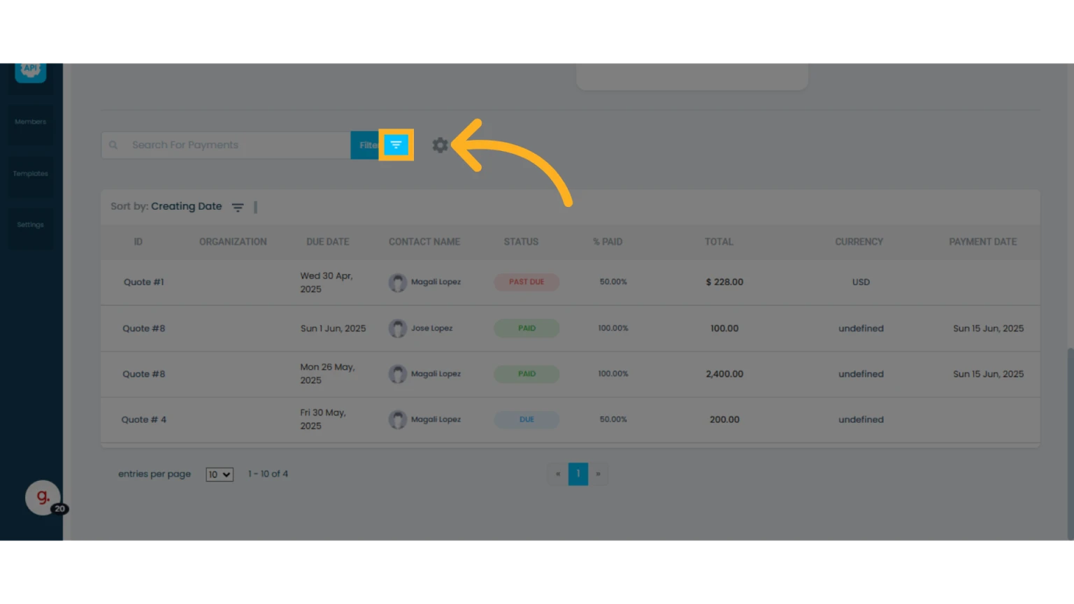Viewport: 1074px width, 604px height.
Task: Open Sort by Creating Date selector
Action: coord(166,206)
